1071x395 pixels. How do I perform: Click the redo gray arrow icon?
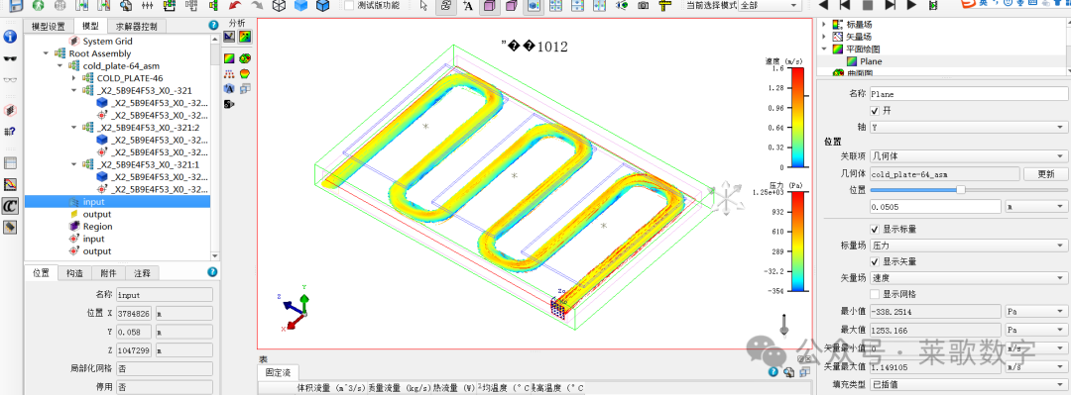(x=257, y=6)
